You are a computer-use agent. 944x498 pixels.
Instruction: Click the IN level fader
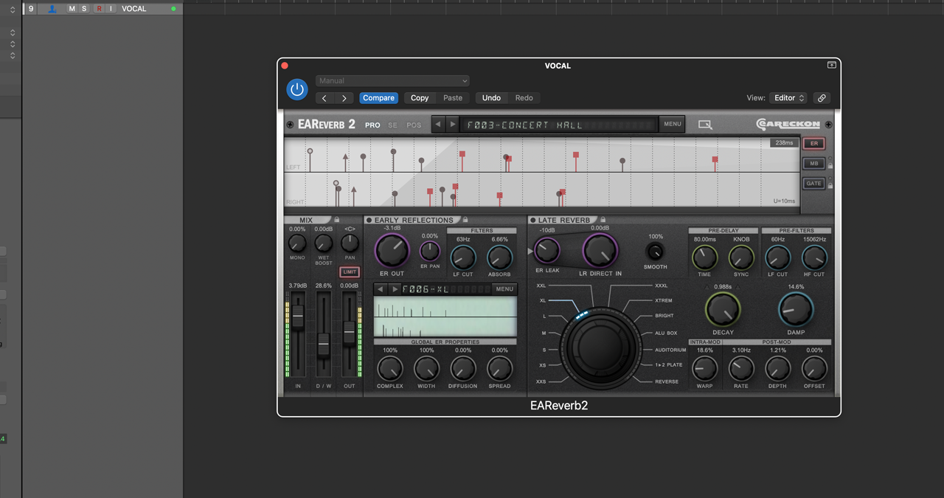(x=298, y=317)
